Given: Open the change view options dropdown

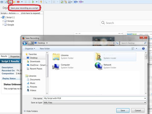Looking at the screenshot, I should 136,48.
